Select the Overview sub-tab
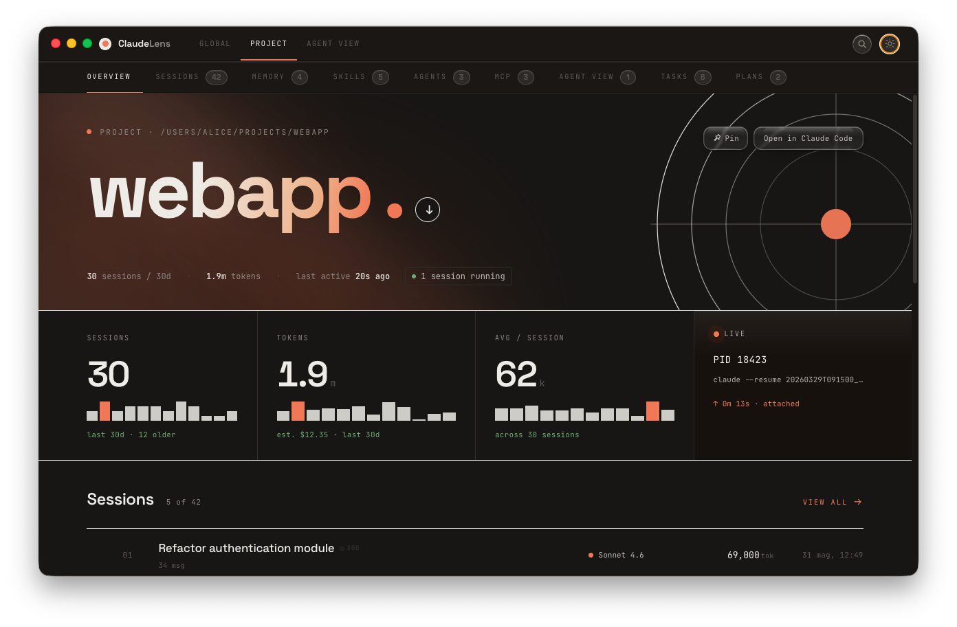Viewport: 957px width, 627px height. 109,77
